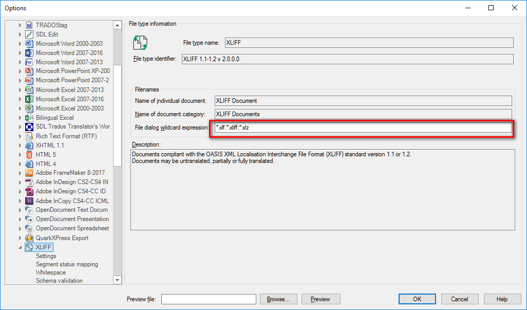Select Adobe InCopy CS4-CC ICML label
The image size is (527, 310).
[x=72, y=200]
